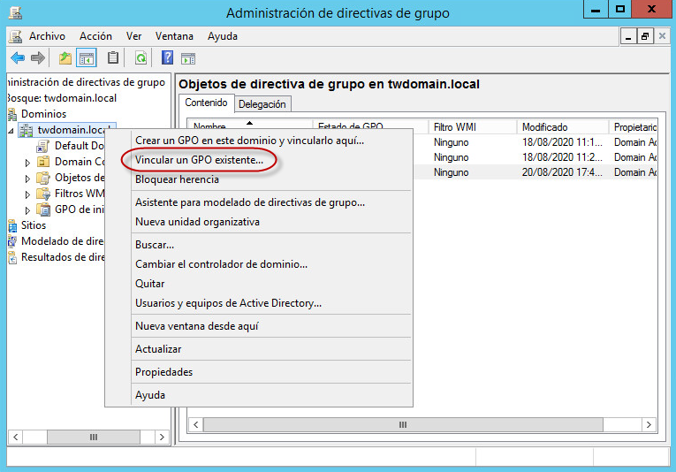This screenshot has height=472, width=676.
Task: Click the clipboard icon in the toolbar
Action: 112,58
